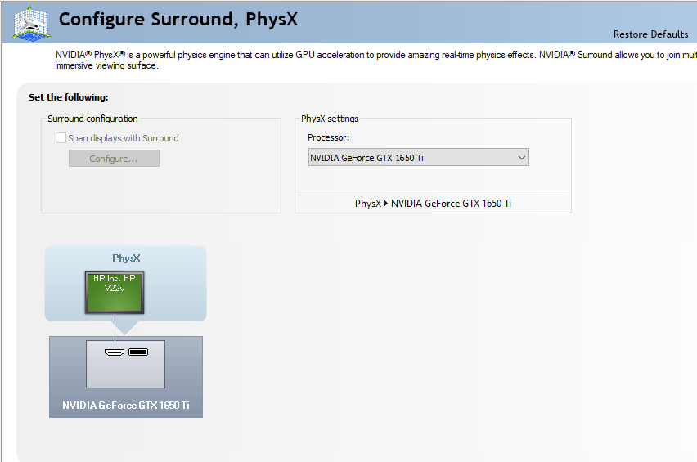Click the PhysX ▸ NVIDIA GeForce GTX 1650 Ti status text
697x462 pixels.
pyautogui.click(x=433, y=204)
